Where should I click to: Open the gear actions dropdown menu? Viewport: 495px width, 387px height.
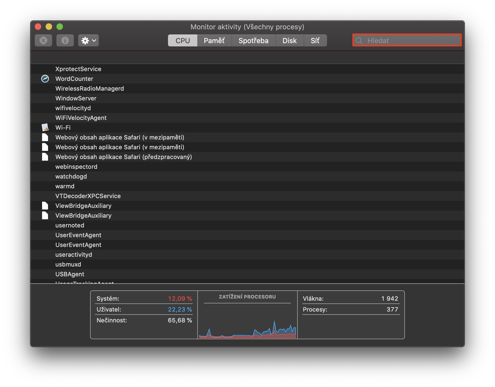pos(88,40)
